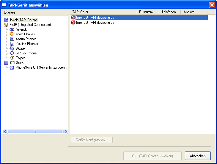Click the Rufnummer column header
Viewport: 217px width, 164px height.
coord(147,12)
